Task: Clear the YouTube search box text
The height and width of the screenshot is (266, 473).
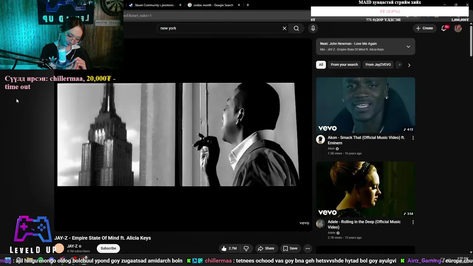Action: (285, 28)
